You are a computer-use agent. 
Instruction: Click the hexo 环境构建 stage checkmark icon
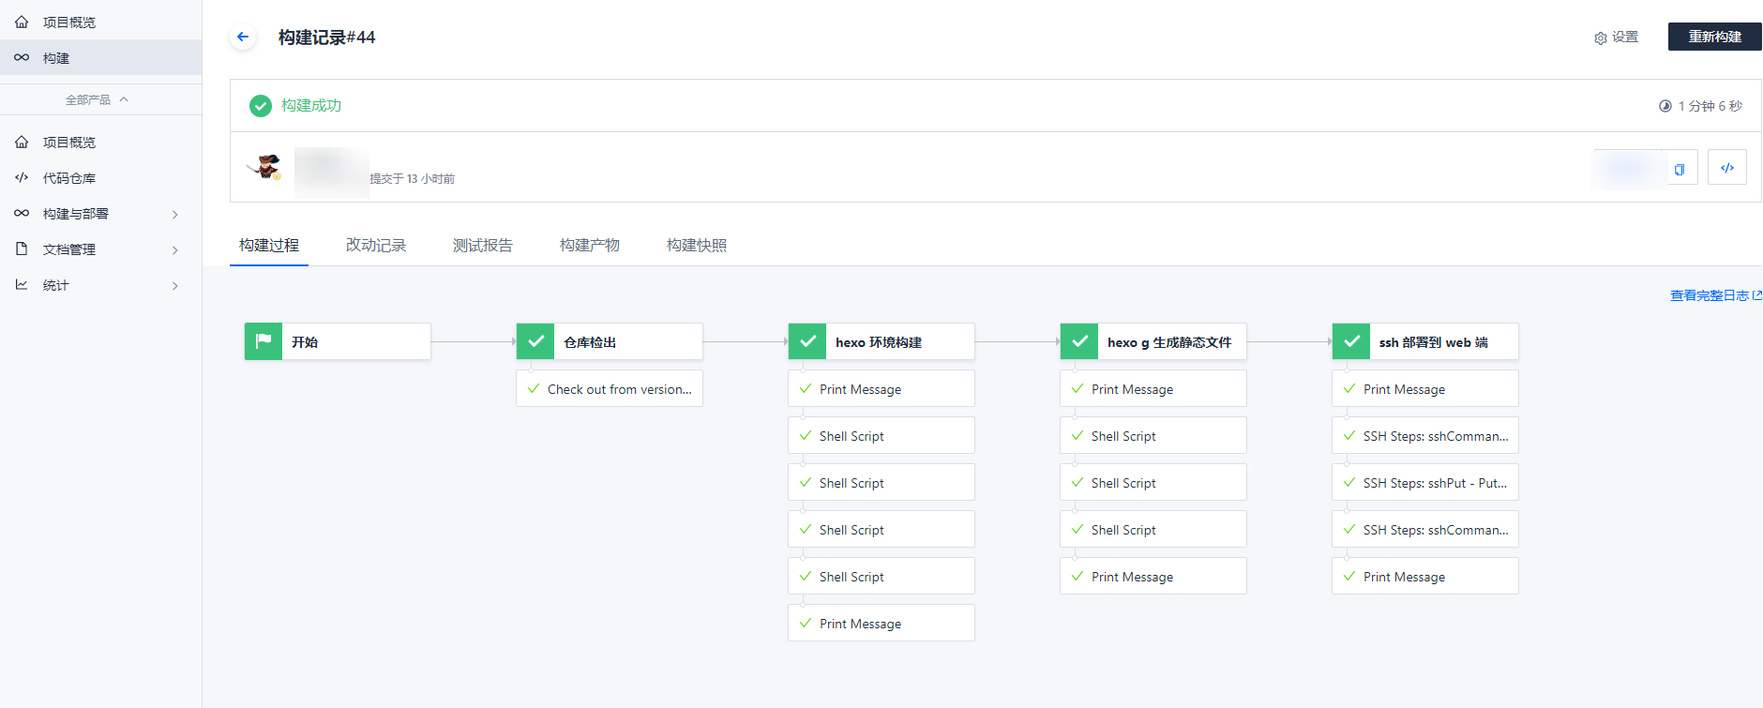pyautogui.click(x=807, y=341)
